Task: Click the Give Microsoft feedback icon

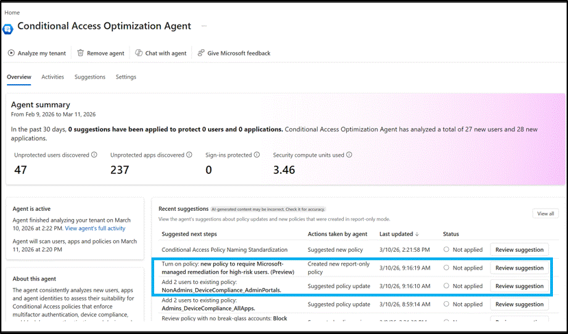Action: tap(201, 53)
